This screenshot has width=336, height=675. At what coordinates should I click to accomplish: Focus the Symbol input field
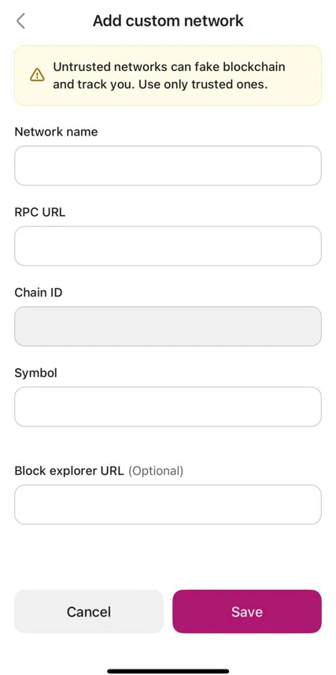(168, 407)
